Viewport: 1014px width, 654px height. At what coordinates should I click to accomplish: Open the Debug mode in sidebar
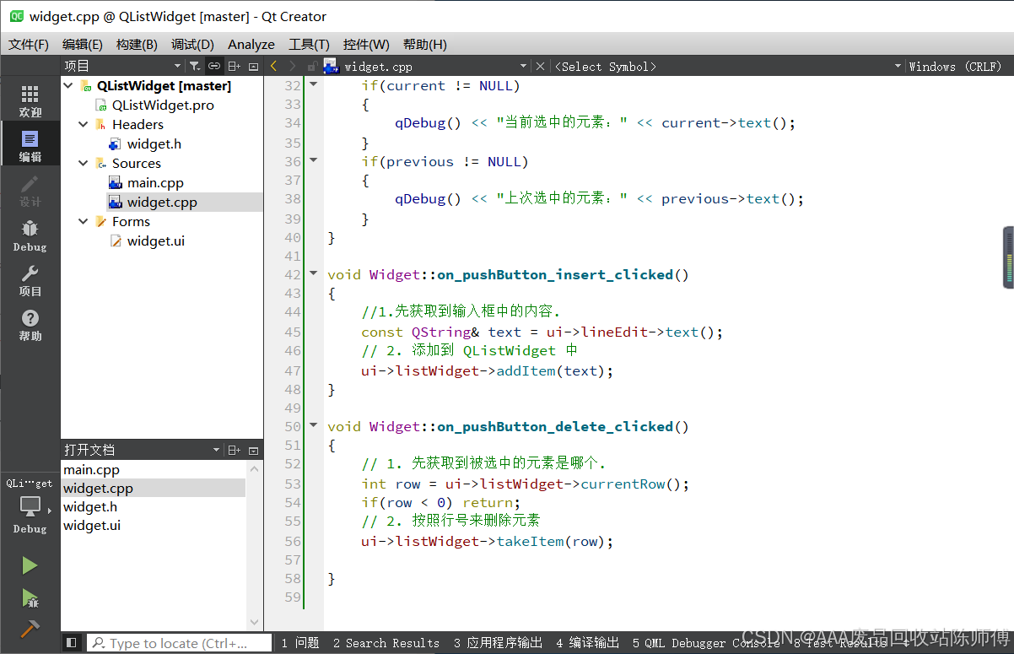(x=30, y=235)
